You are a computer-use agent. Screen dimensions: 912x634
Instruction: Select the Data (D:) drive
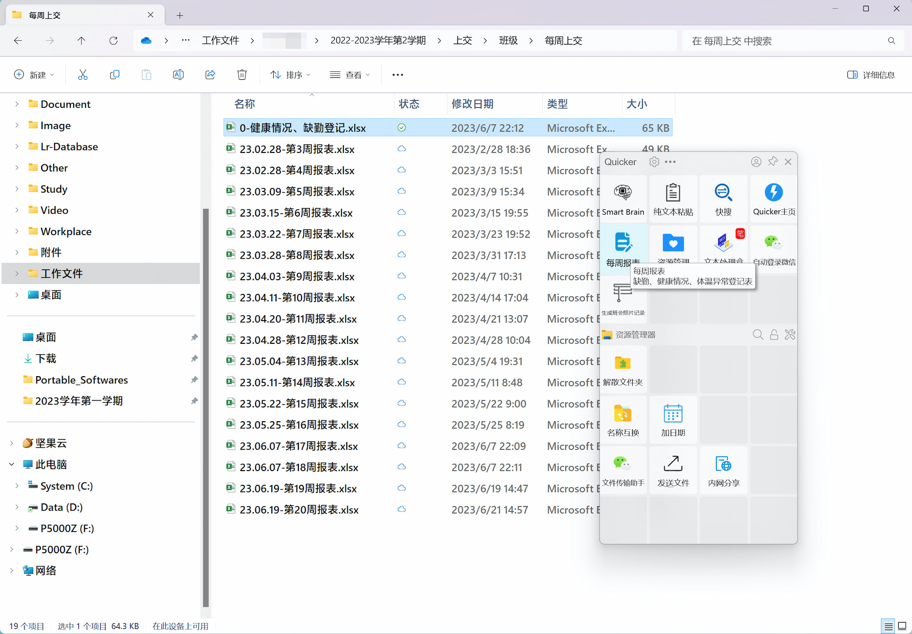point(61,507)
